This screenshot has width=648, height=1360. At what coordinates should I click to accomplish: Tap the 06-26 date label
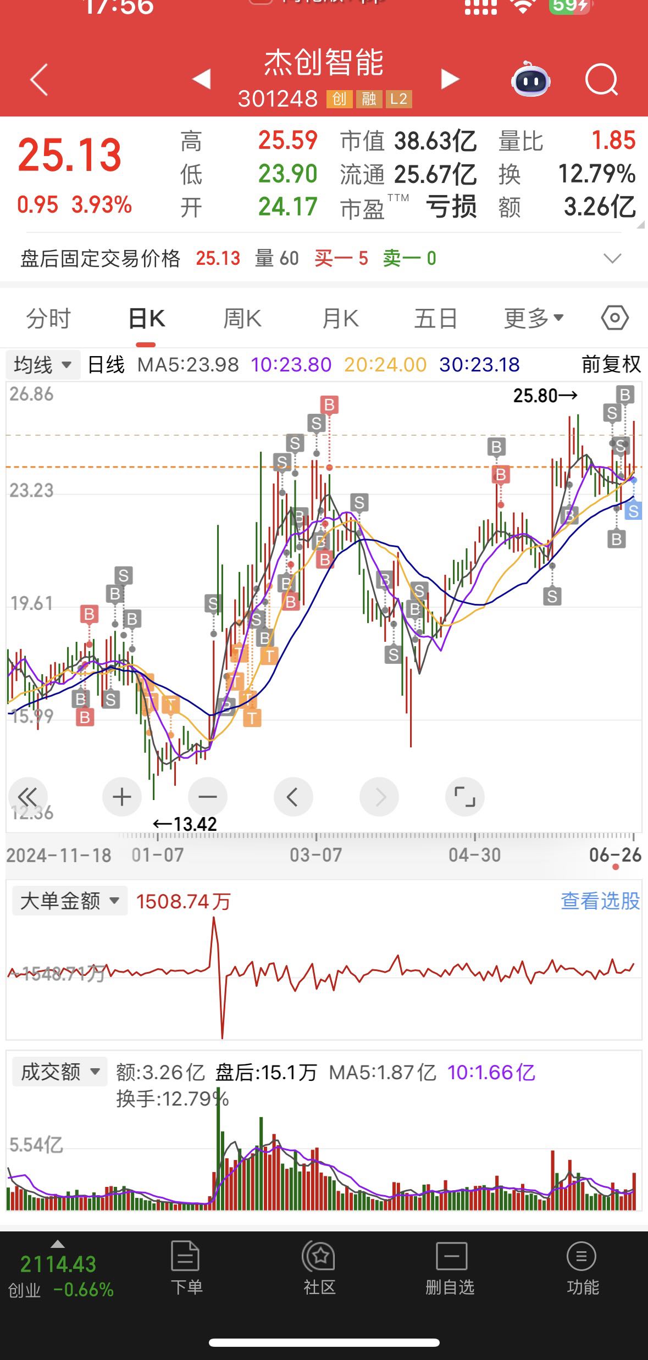point(615,855)
